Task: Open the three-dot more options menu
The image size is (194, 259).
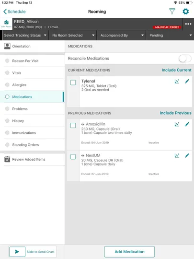Action: (x=188, y=24)
